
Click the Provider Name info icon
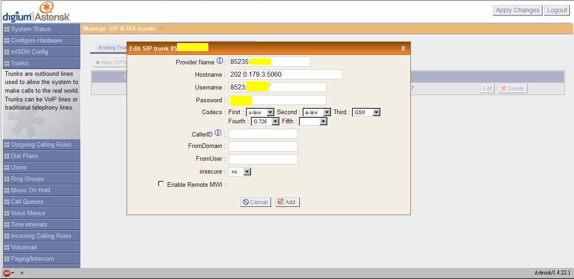pos(220,61)
